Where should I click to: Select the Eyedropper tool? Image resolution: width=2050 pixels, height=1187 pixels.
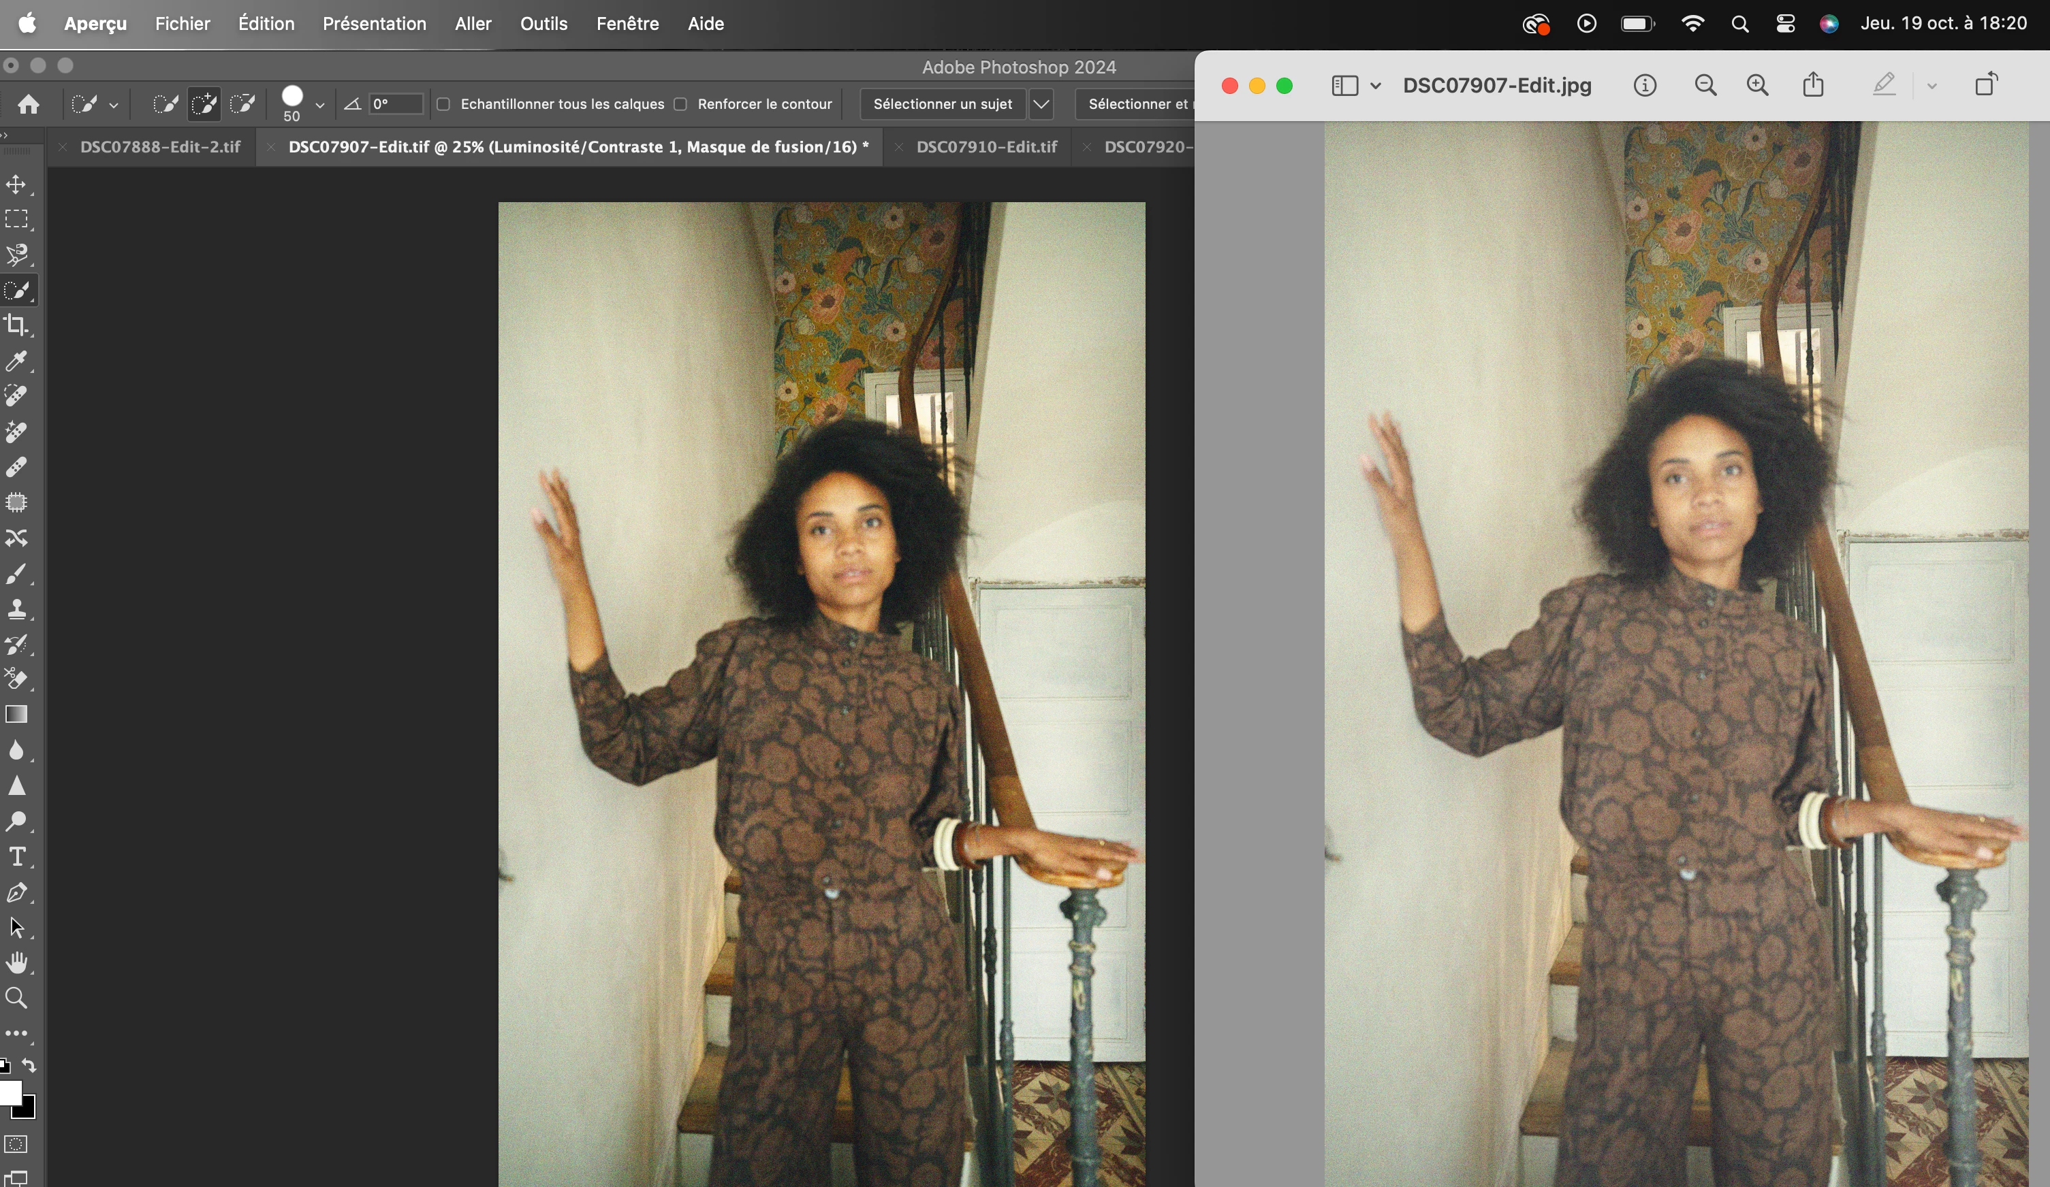16,361
